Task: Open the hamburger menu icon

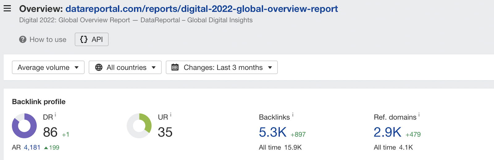Action: click(7, 9)
